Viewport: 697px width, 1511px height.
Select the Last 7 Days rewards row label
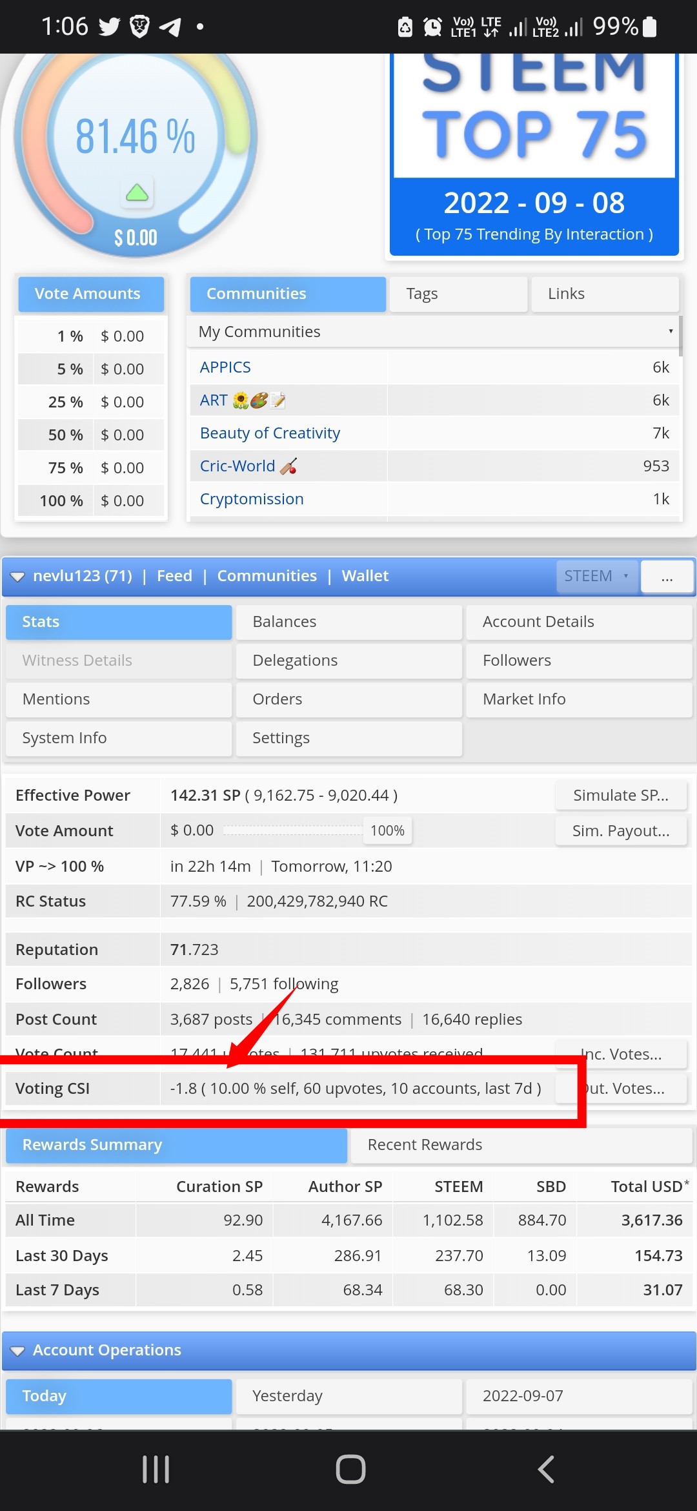click(57, 1290)
